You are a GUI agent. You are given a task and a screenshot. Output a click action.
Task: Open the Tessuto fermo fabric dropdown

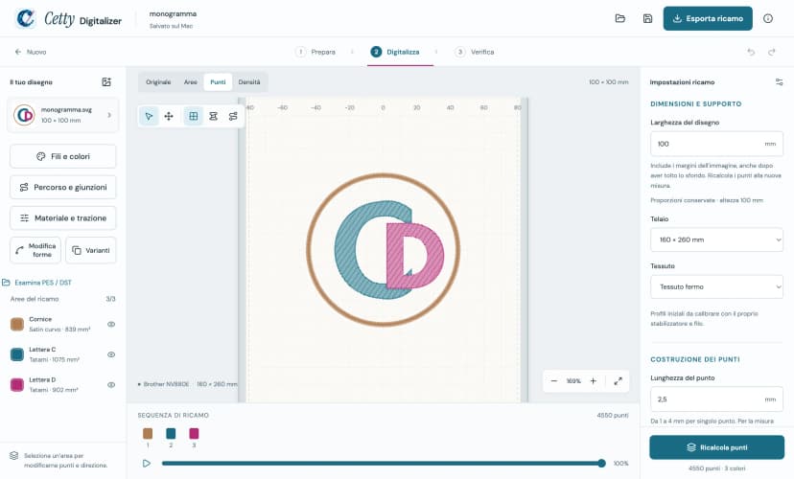(x=716, y=286)
